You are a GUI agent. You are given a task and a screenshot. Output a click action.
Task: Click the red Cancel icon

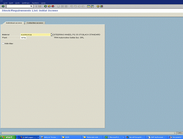pos(53,6)
